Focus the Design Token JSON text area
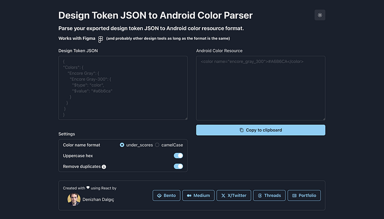Screen dimensions: 384x219 pyautogui.click(x=123, y=88)
